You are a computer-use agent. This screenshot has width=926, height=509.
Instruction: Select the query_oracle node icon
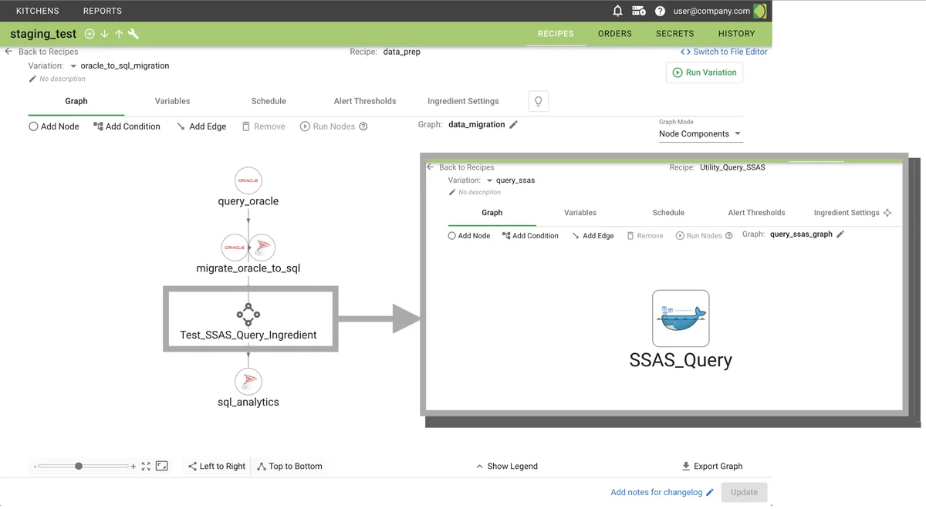coord(248,180)
